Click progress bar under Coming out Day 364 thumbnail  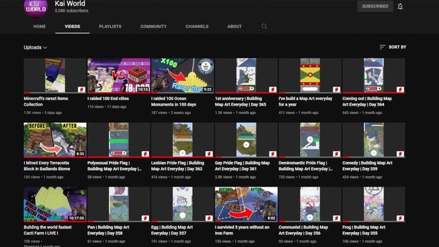pos(374,93)
